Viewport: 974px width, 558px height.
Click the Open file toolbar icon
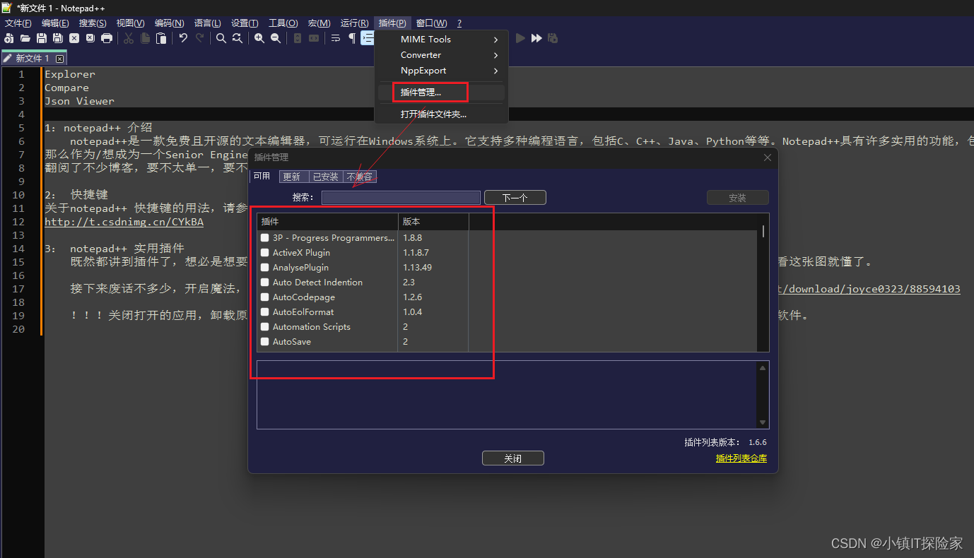click(x=25, y=38)
